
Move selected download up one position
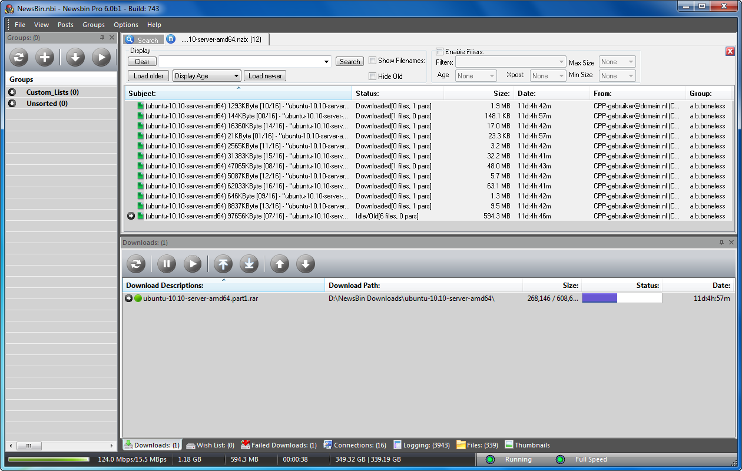[x=280, y=264]
